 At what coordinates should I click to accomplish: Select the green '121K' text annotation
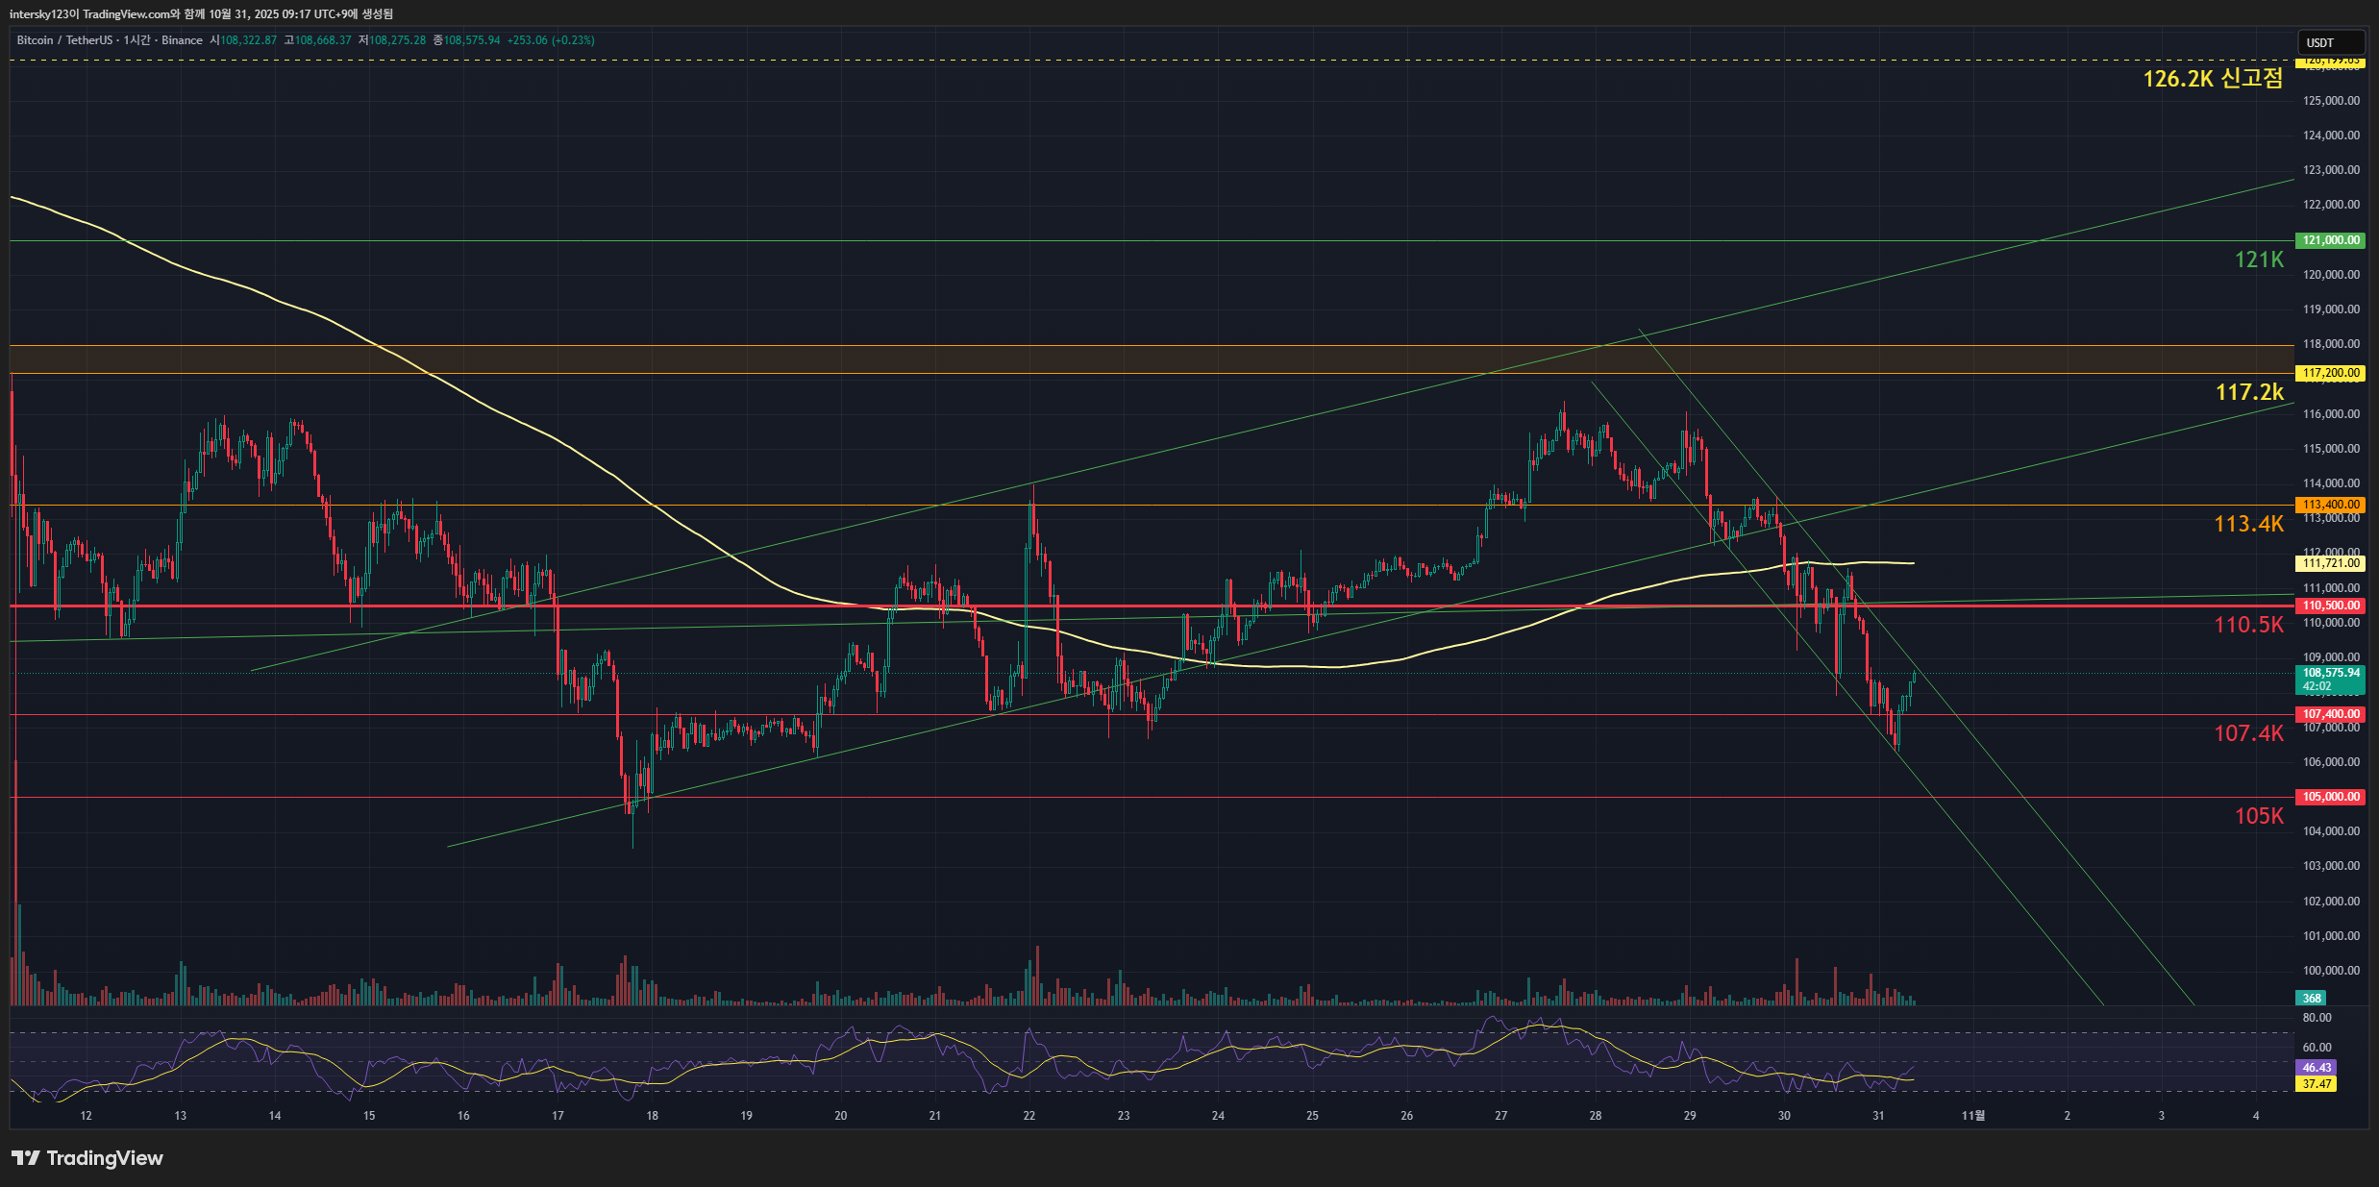(x=2258, y=260)
